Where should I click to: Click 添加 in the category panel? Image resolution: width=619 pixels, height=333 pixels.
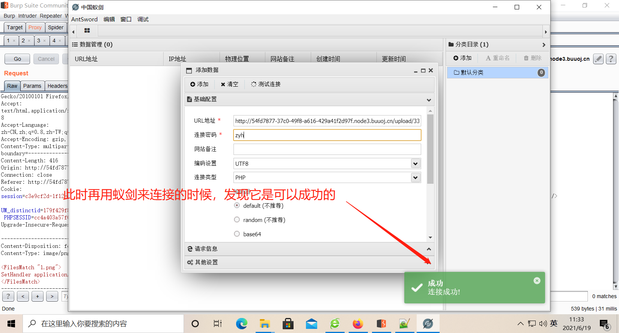click(462, 58)
